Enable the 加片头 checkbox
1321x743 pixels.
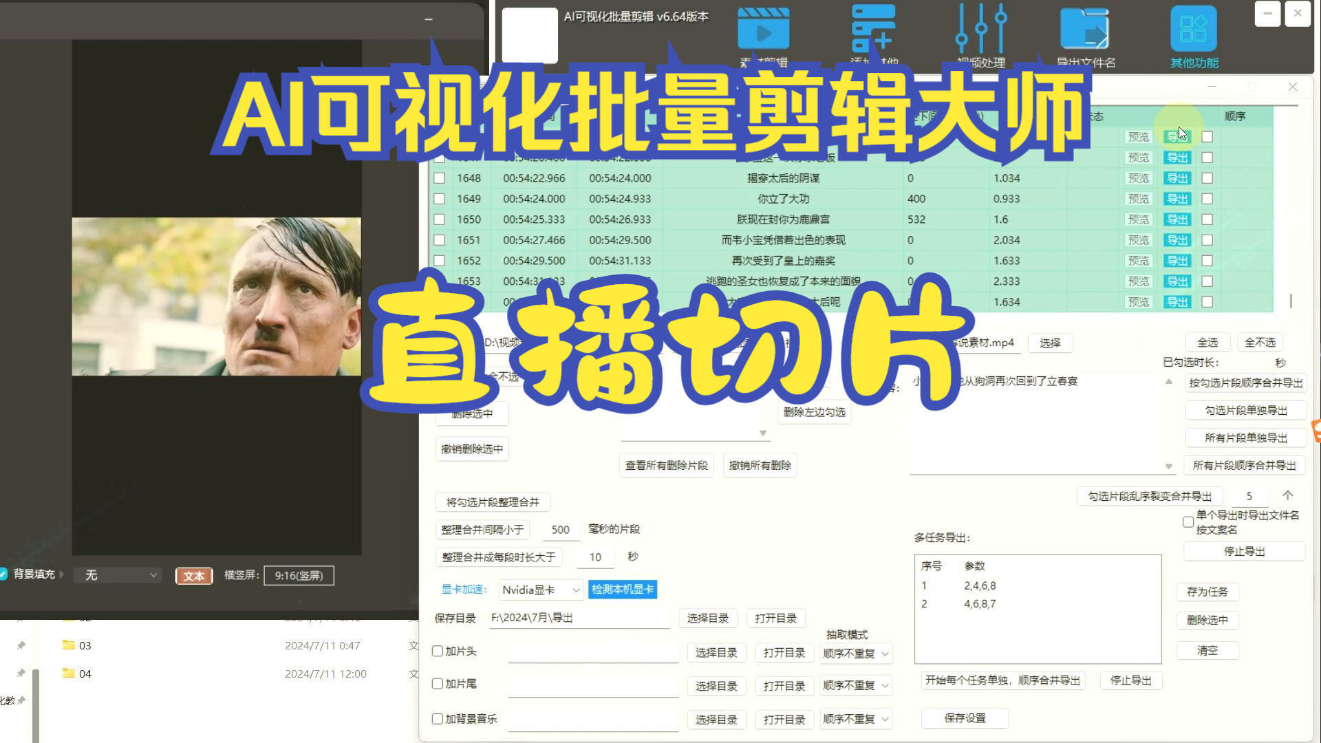point(437,651)
